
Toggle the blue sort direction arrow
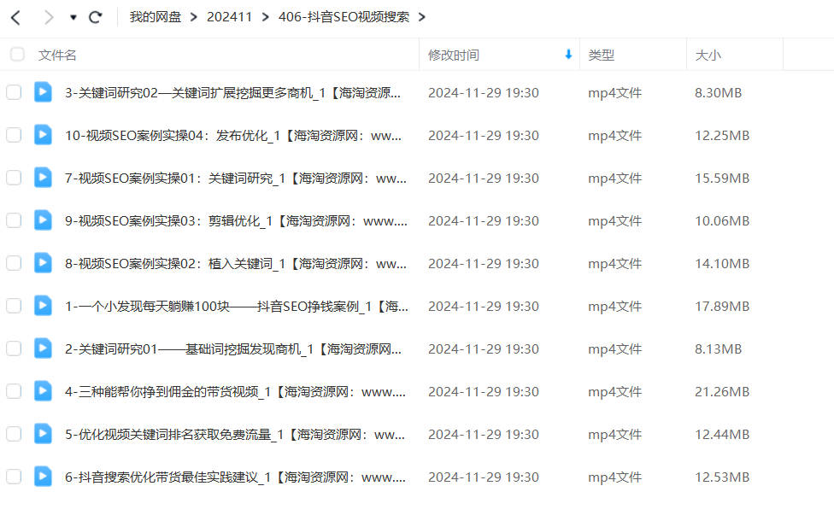pyautogui.click(x=568, y=55)
